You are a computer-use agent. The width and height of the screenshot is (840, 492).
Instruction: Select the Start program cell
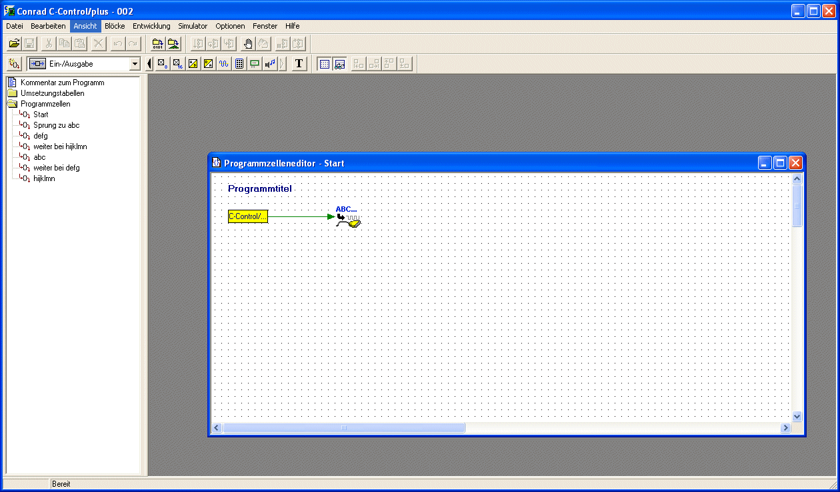coord(41,115)
